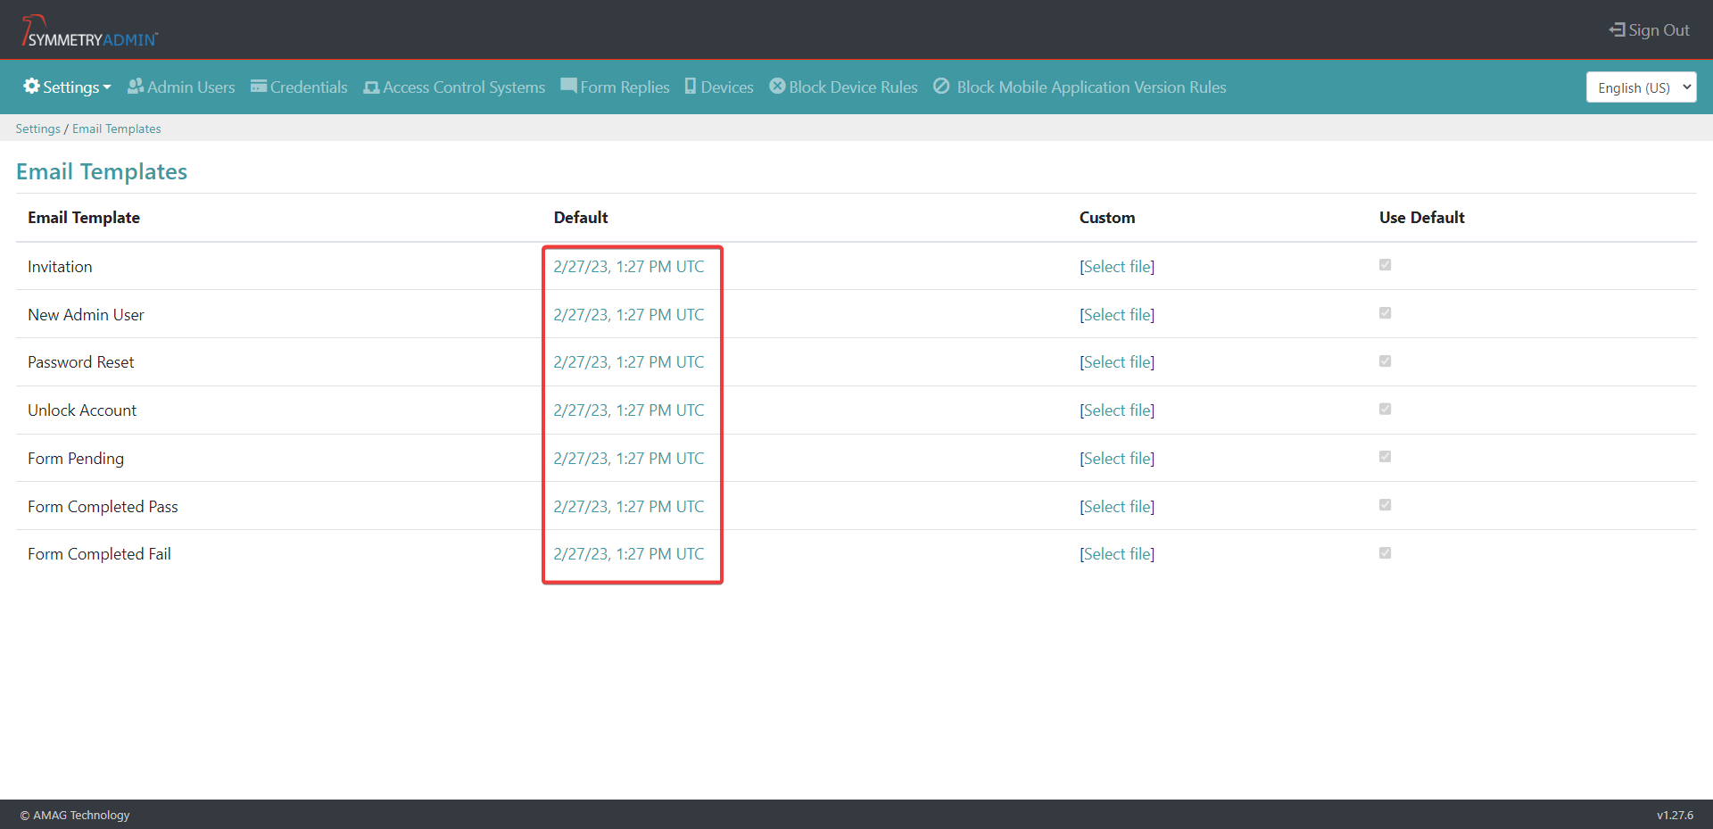Click the Email Template column header

[84, 217]
